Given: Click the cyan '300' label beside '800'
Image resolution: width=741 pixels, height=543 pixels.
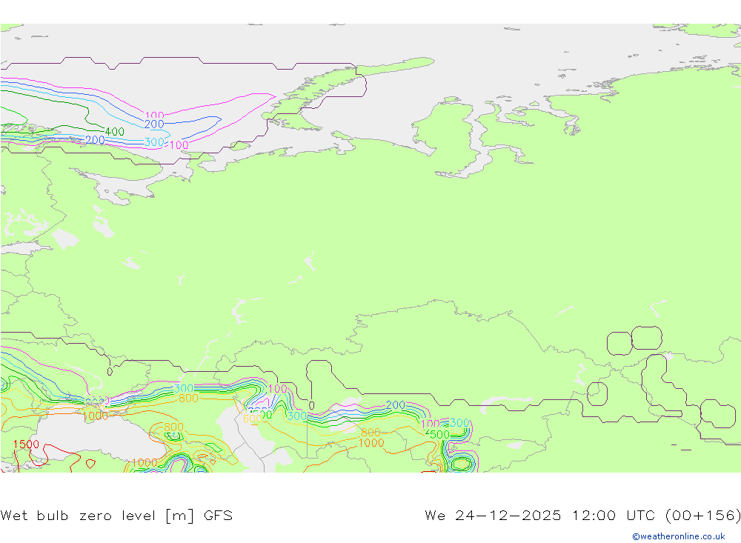Looking at the screenshot, I should point(183,389).
